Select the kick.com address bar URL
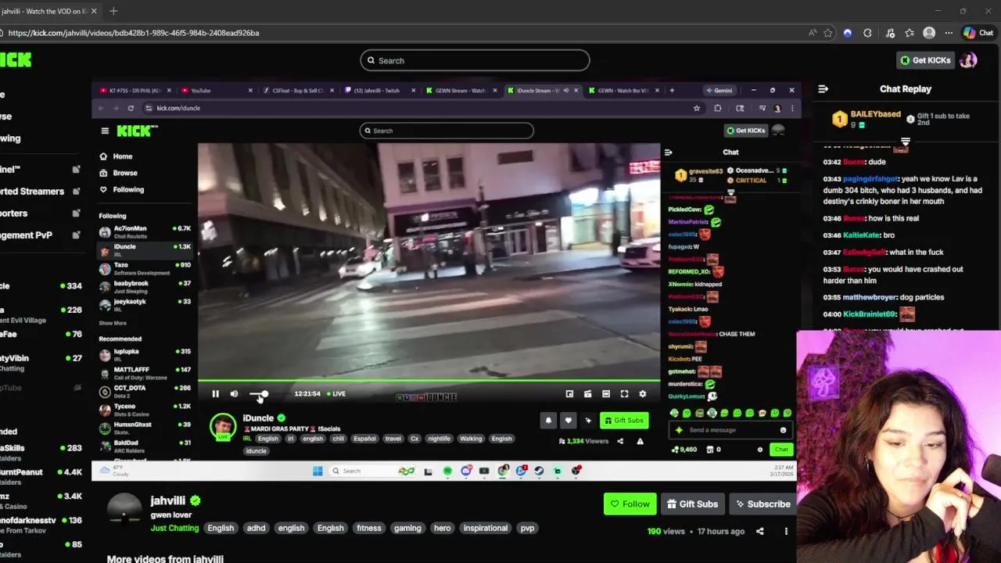This screenshot has width=1001, height=563. point(134,33)
